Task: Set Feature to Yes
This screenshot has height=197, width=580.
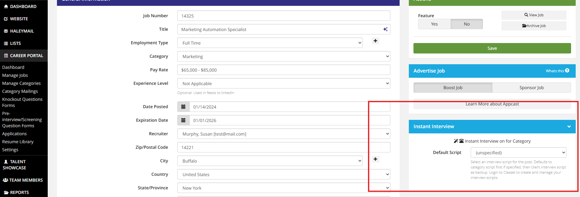Action: pos(434,24)
